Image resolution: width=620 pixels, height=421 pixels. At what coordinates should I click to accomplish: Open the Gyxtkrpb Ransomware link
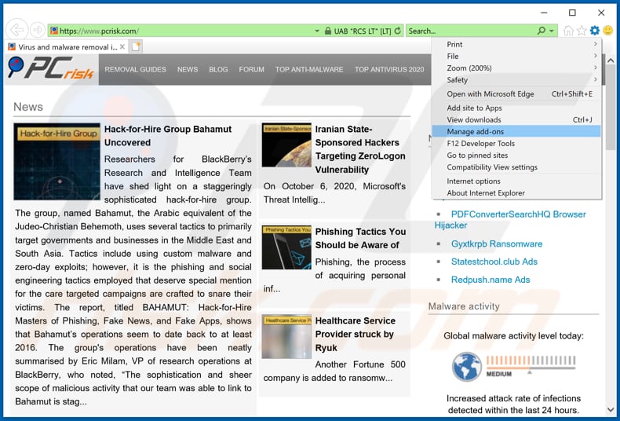[497, 243]
